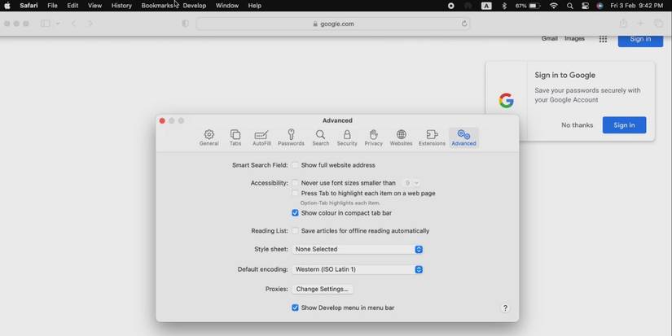Open the History menu
The width and height of the screenshot is (672, 336).
tap(121, 6)
